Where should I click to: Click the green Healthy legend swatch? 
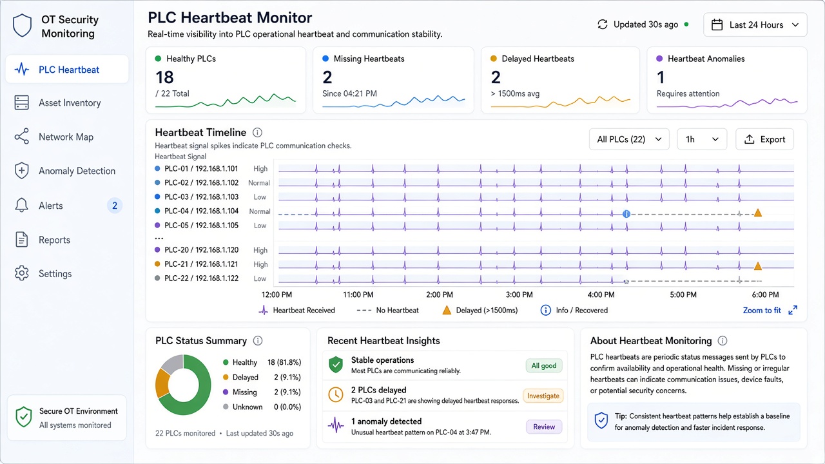pos(226,363)
